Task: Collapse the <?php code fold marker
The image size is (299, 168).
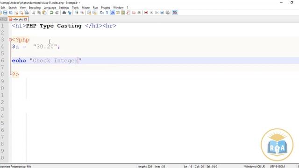Action: click(10, 40)
